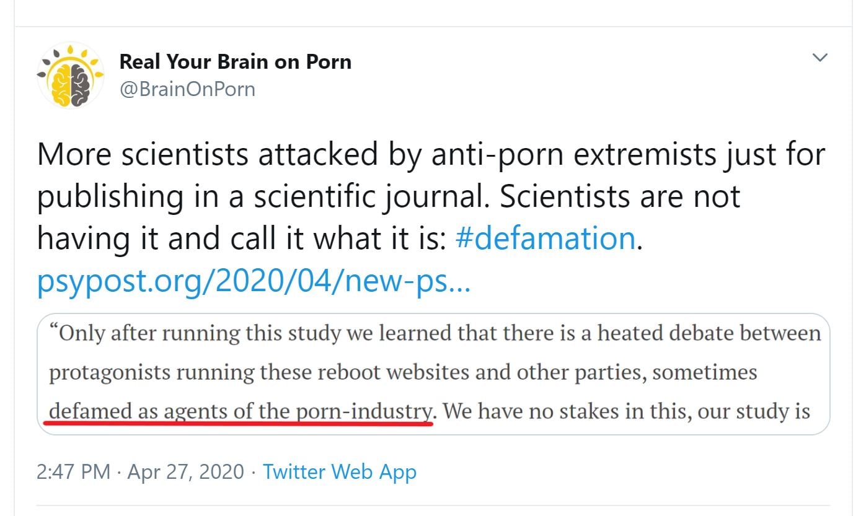Open the tweet options chevron menu

pyautogui.click(x=820, y=58)
